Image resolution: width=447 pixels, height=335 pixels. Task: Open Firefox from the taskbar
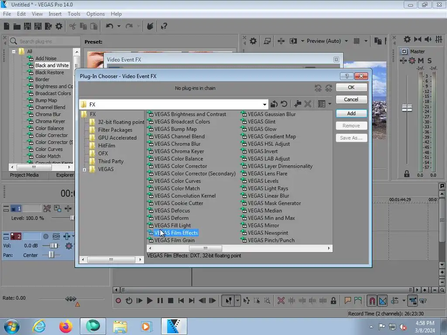click(66, 326)
